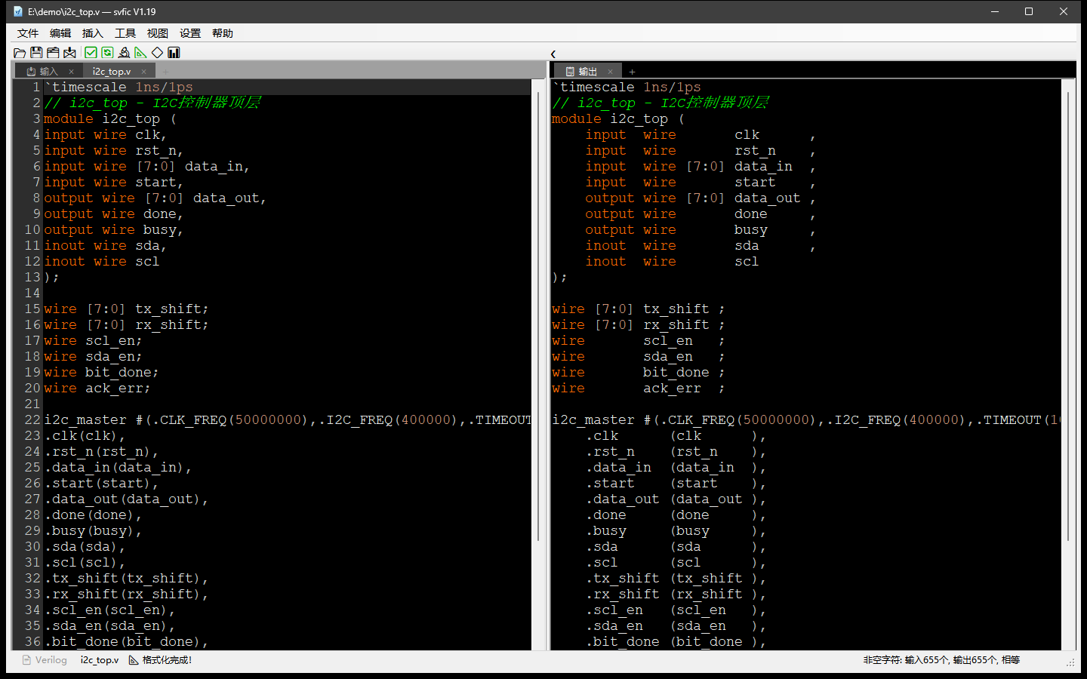The width and height of the screenshot is (1087, 679).
Task: Close the i2c_top.v tab
Action: [143, 72]
